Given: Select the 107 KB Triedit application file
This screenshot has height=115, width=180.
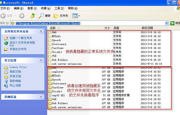Looking at the screenshot, I should [55, 91].
